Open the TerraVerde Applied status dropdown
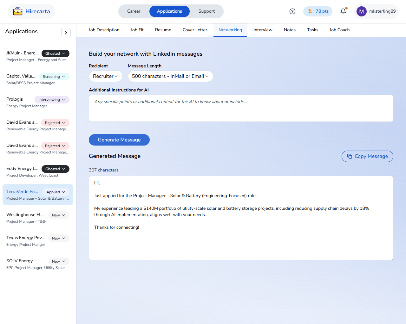This screenshot has width=406, height=324. [x=56, y=192]
